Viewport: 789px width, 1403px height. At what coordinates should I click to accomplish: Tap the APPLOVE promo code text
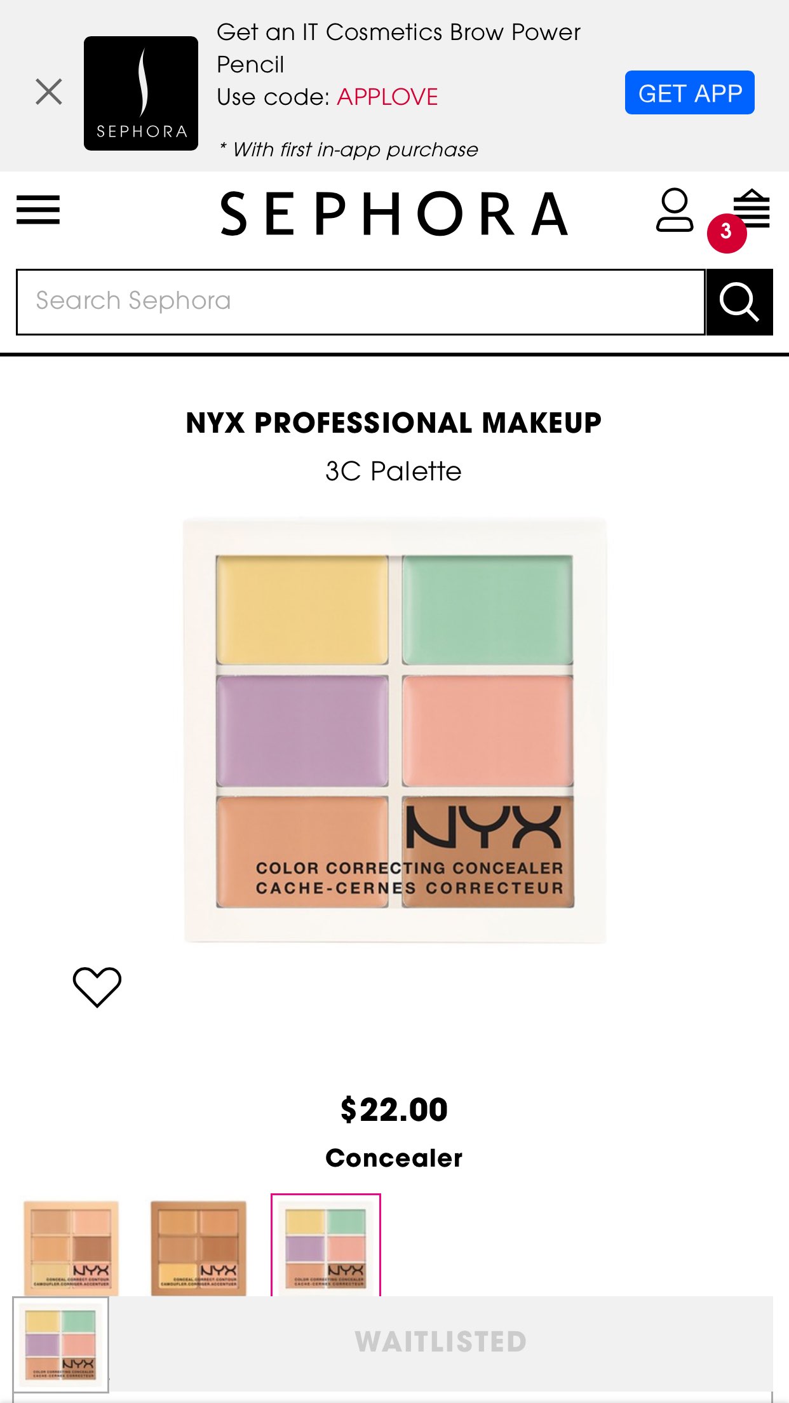click(387, 97)
